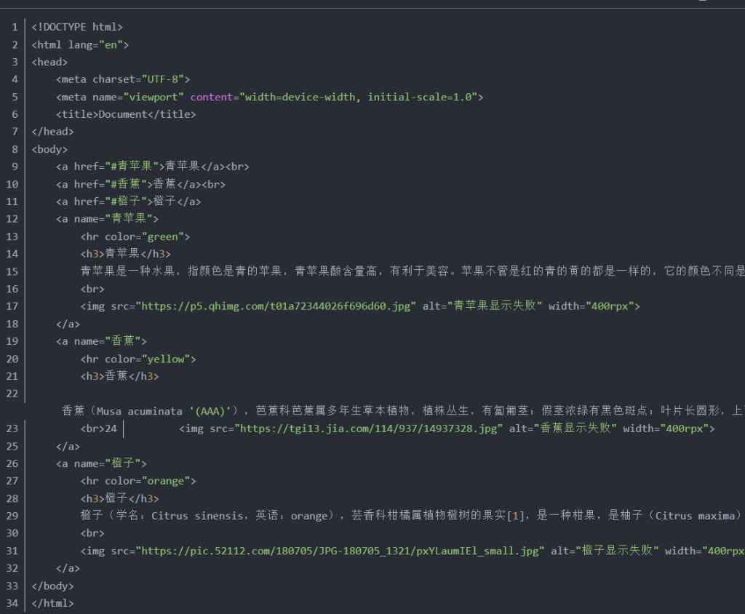Viewport: 745px width, 614px height.
Task: Click the "yellow" color value in hr tag
Action: coord(168,359)
